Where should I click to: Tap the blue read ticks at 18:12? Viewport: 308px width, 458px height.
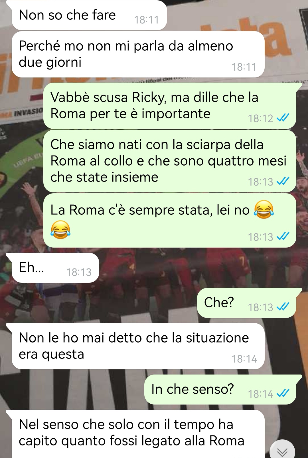(x=283, y=118)
